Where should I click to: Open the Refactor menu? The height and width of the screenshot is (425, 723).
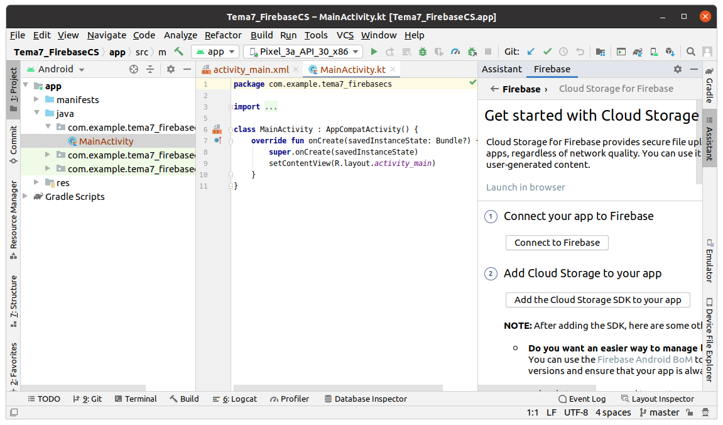[223, 35]
